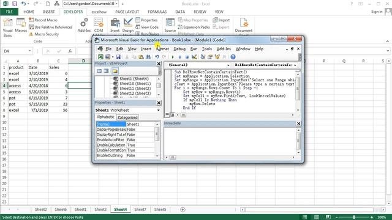Screen dimensions: 392x220
Task: Run the macro with the green play button
Action: (173, 57)
